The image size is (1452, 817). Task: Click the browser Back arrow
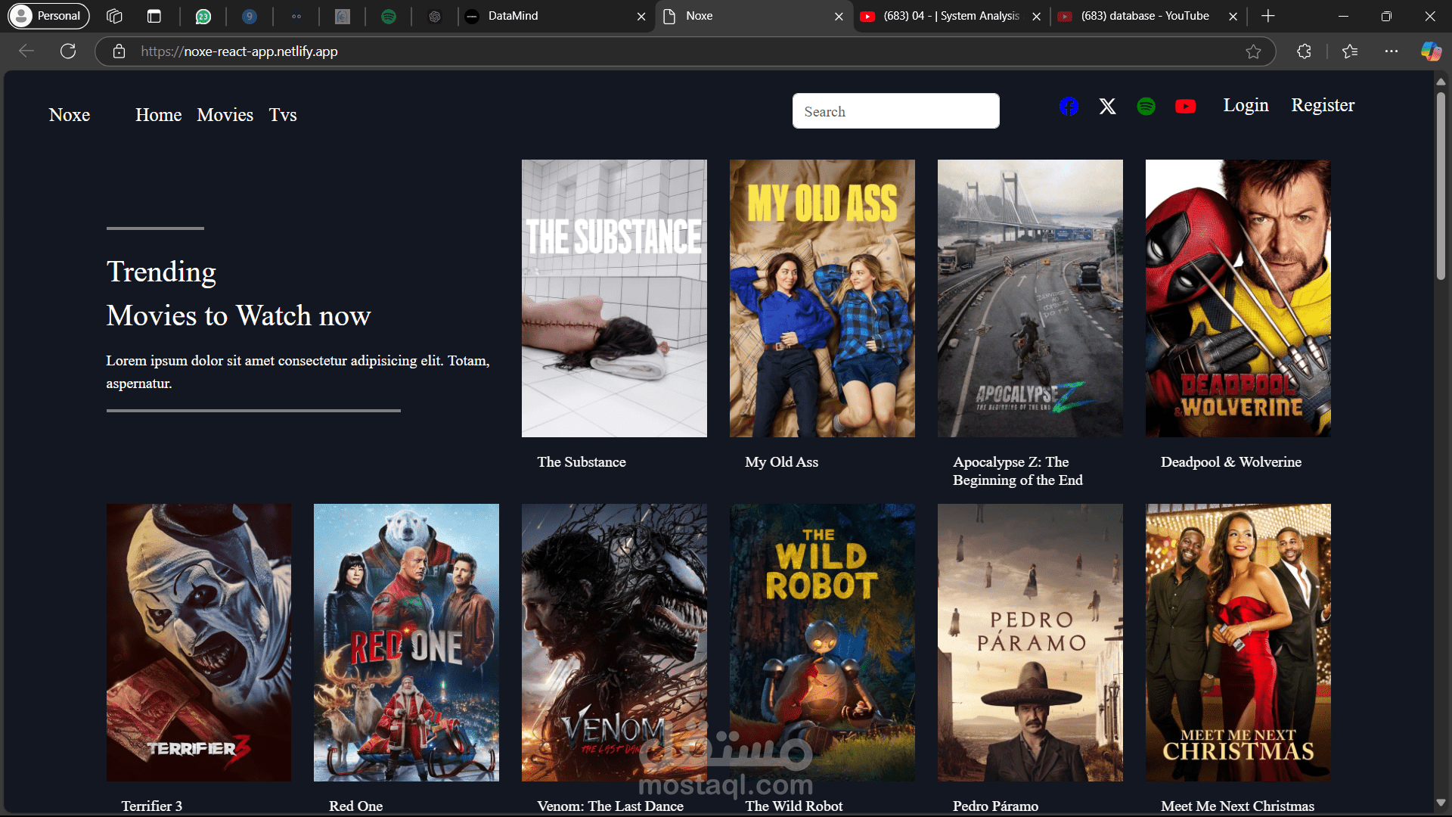[26, 51]
